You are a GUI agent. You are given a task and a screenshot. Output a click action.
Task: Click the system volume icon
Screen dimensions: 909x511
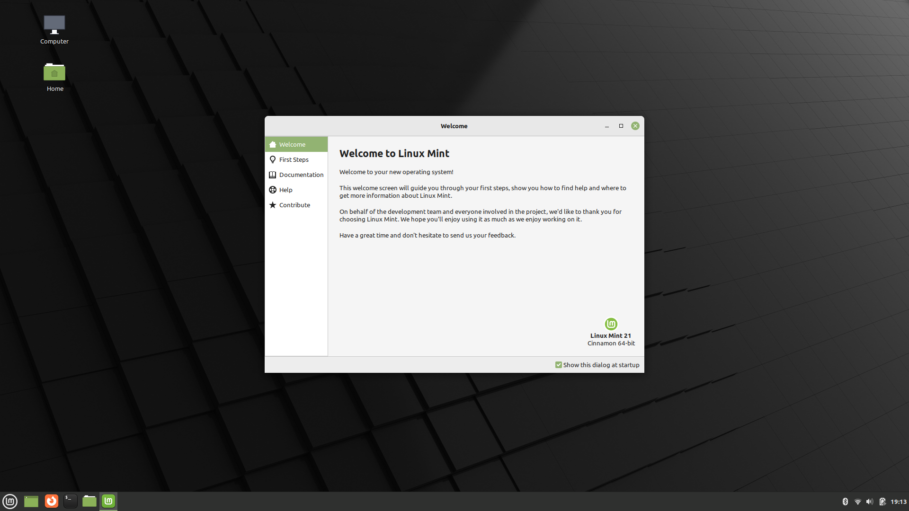click(869, 501)
